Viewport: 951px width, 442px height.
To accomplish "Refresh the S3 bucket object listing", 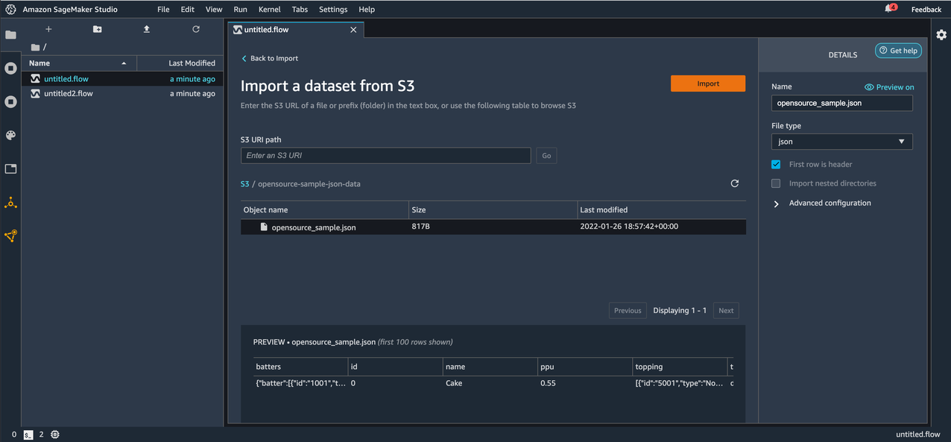I will pyautogui.click(x=734, y=183).
